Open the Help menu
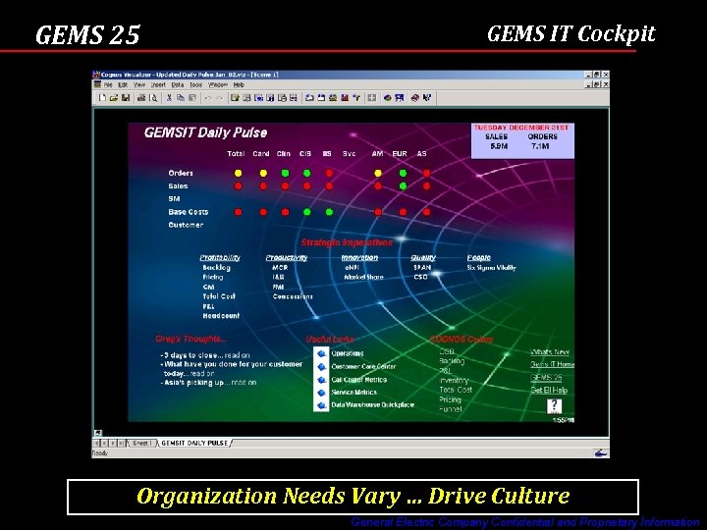 pyautogui.click(x=239, y=84)
